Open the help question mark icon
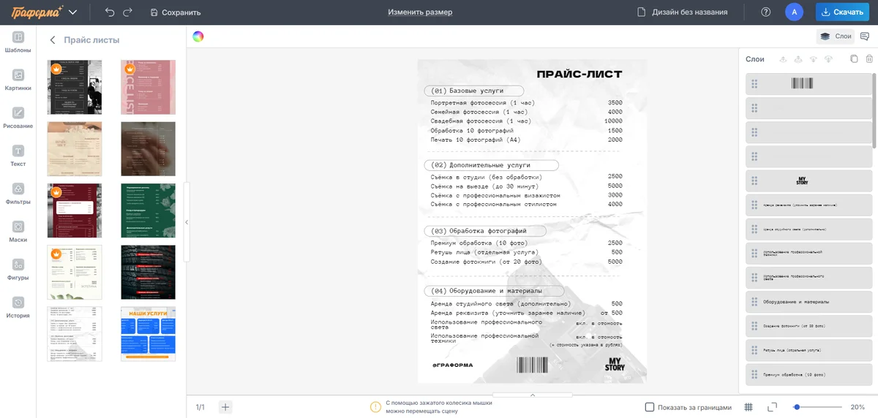Screen dimensions: 878x418 pyautogui.click(x=766, y=12)
